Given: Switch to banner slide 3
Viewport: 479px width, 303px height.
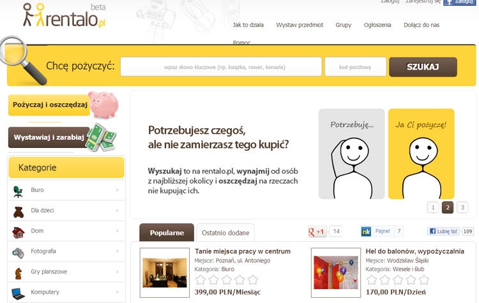Looking at the screenshot, I should pos(462,207).
